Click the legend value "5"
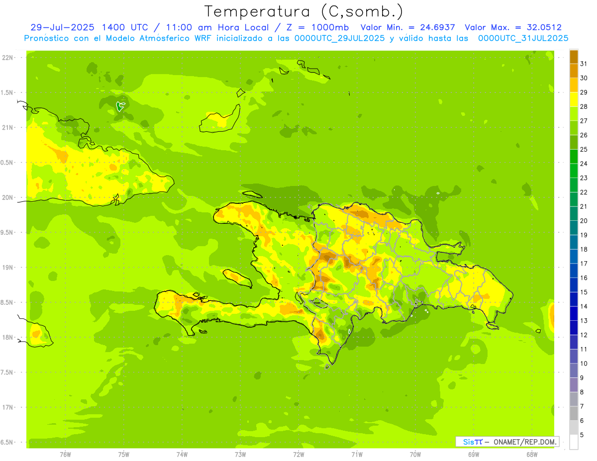Image resolution: width=597 pixels, height=461 pixels. coord(582,435)
